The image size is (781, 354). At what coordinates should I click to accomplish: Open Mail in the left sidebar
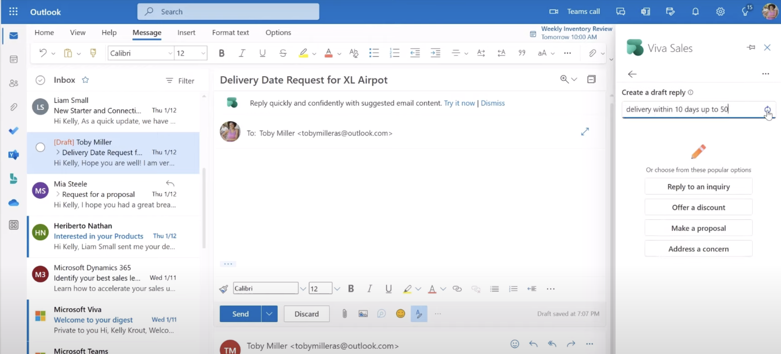[13, 35]
